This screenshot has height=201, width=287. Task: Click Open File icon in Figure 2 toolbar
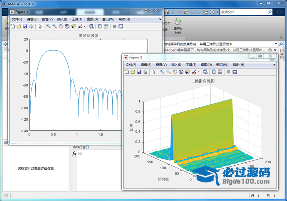(133, 72)
